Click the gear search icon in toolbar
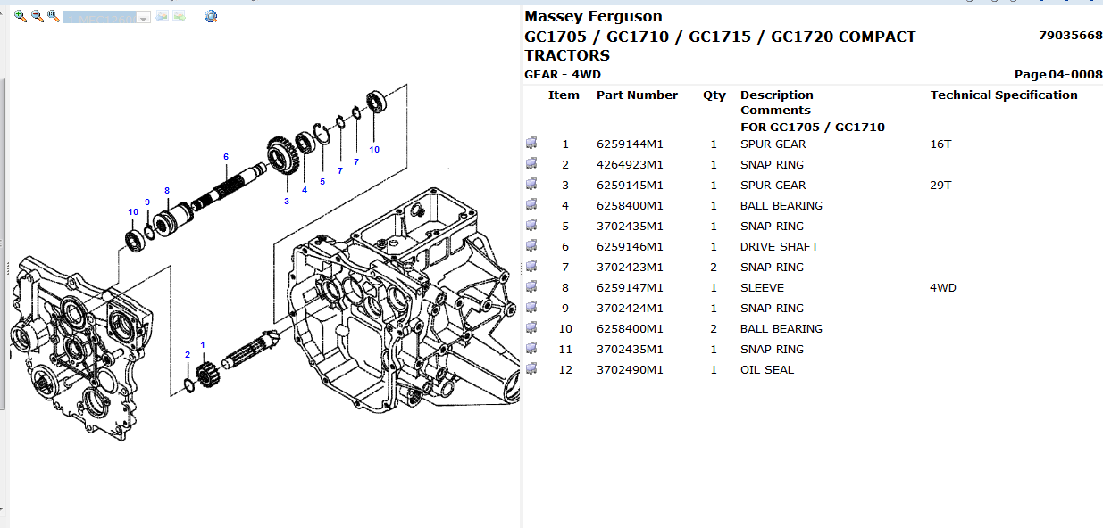The width and height of the screenshot is (1103, 528). 211,16
